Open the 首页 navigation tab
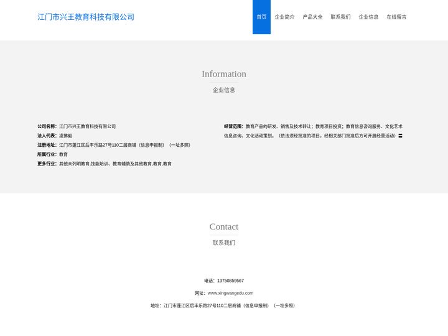Viewport: 448px width, 336px height. point(261,17)
